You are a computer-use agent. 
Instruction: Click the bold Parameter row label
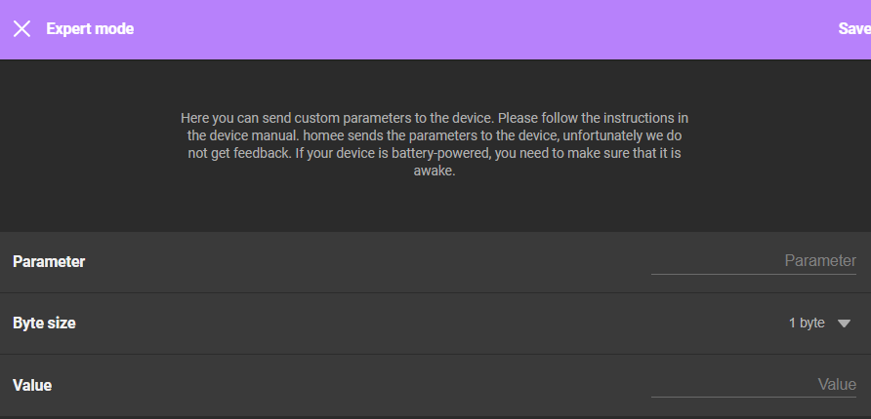[49, 261]
